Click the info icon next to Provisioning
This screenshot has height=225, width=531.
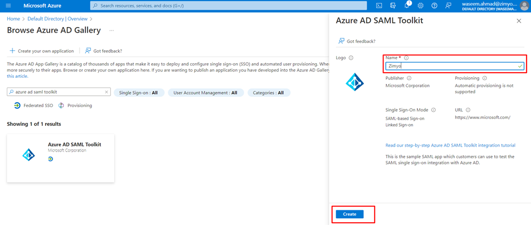tap(485, 78)
